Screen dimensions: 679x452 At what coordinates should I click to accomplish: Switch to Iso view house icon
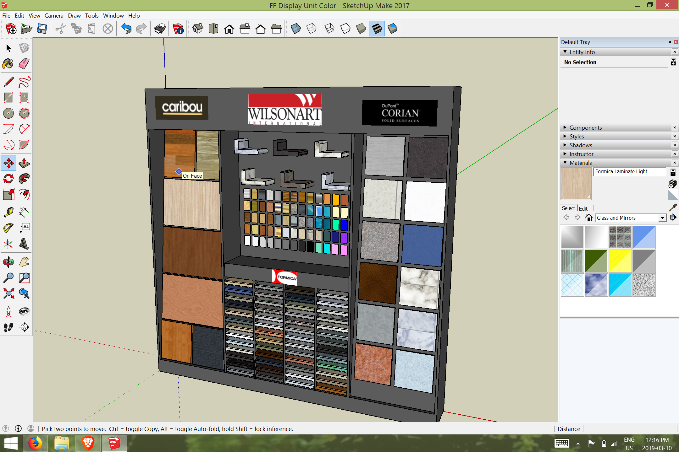tap(198, 29)
